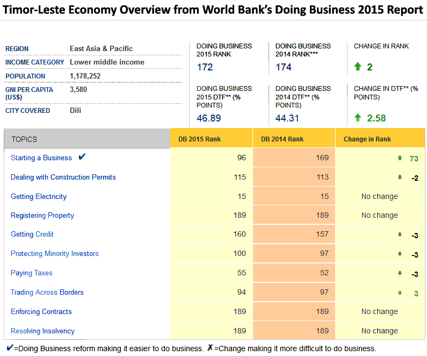Viewport: 427px width, 356px height.
Task: Click the DB 2015 Rank column header
Action: click(x=199, y=139)
